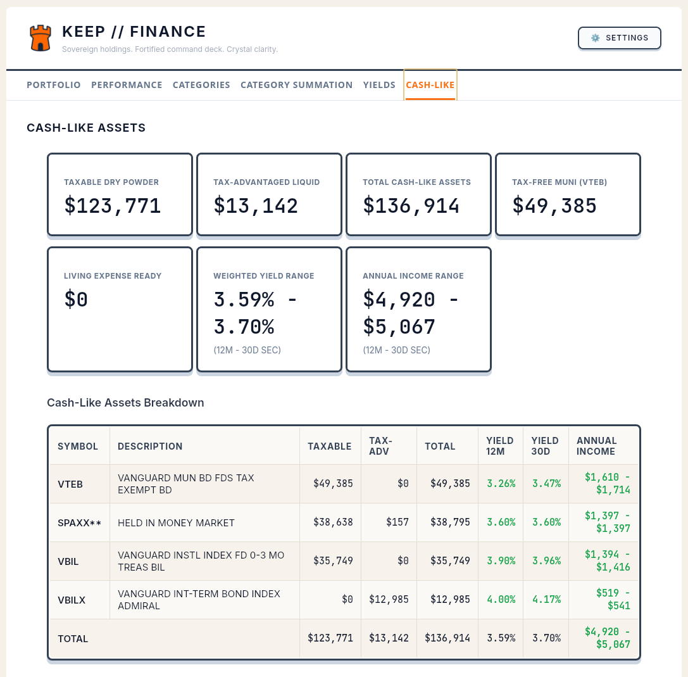Click the Taxable Dry Powder card
Viewport: 688px width, 677px height.
119,194
